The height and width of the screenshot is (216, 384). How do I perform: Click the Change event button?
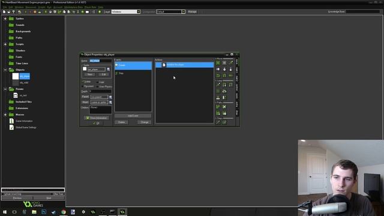pyautogui.click(x=145, y=122)
